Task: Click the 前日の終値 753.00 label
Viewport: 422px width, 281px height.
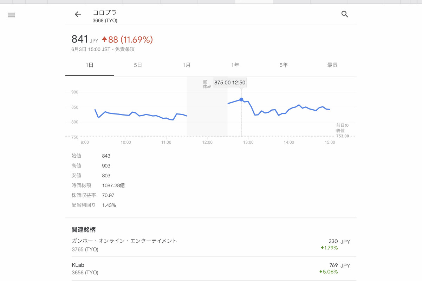Action: [x=342, y=131]
